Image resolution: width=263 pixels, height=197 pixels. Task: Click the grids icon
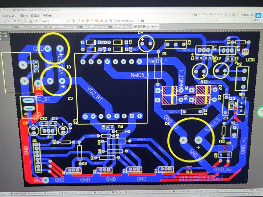coord(233,15)
